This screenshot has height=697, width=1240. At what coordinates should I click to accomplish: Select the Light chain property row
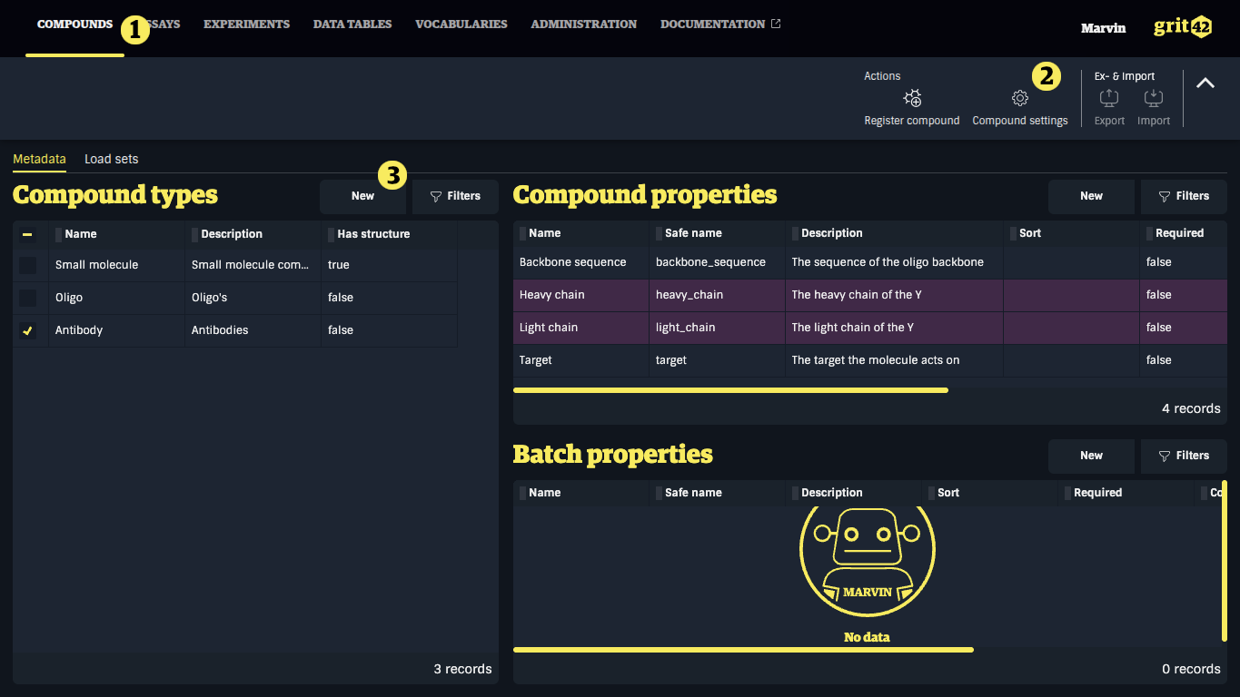point(870,328)
